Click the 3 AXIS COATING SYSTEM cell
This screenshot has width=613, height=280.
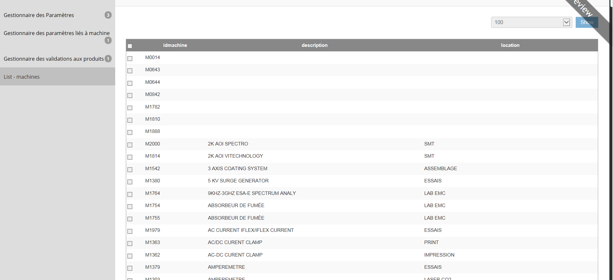click(237, 169)
